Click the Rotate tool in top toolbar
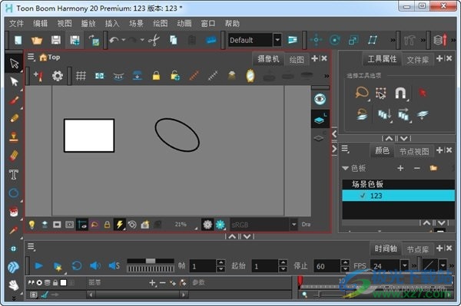The height and width of the screenshot is (306, 461). click(335, 40)
